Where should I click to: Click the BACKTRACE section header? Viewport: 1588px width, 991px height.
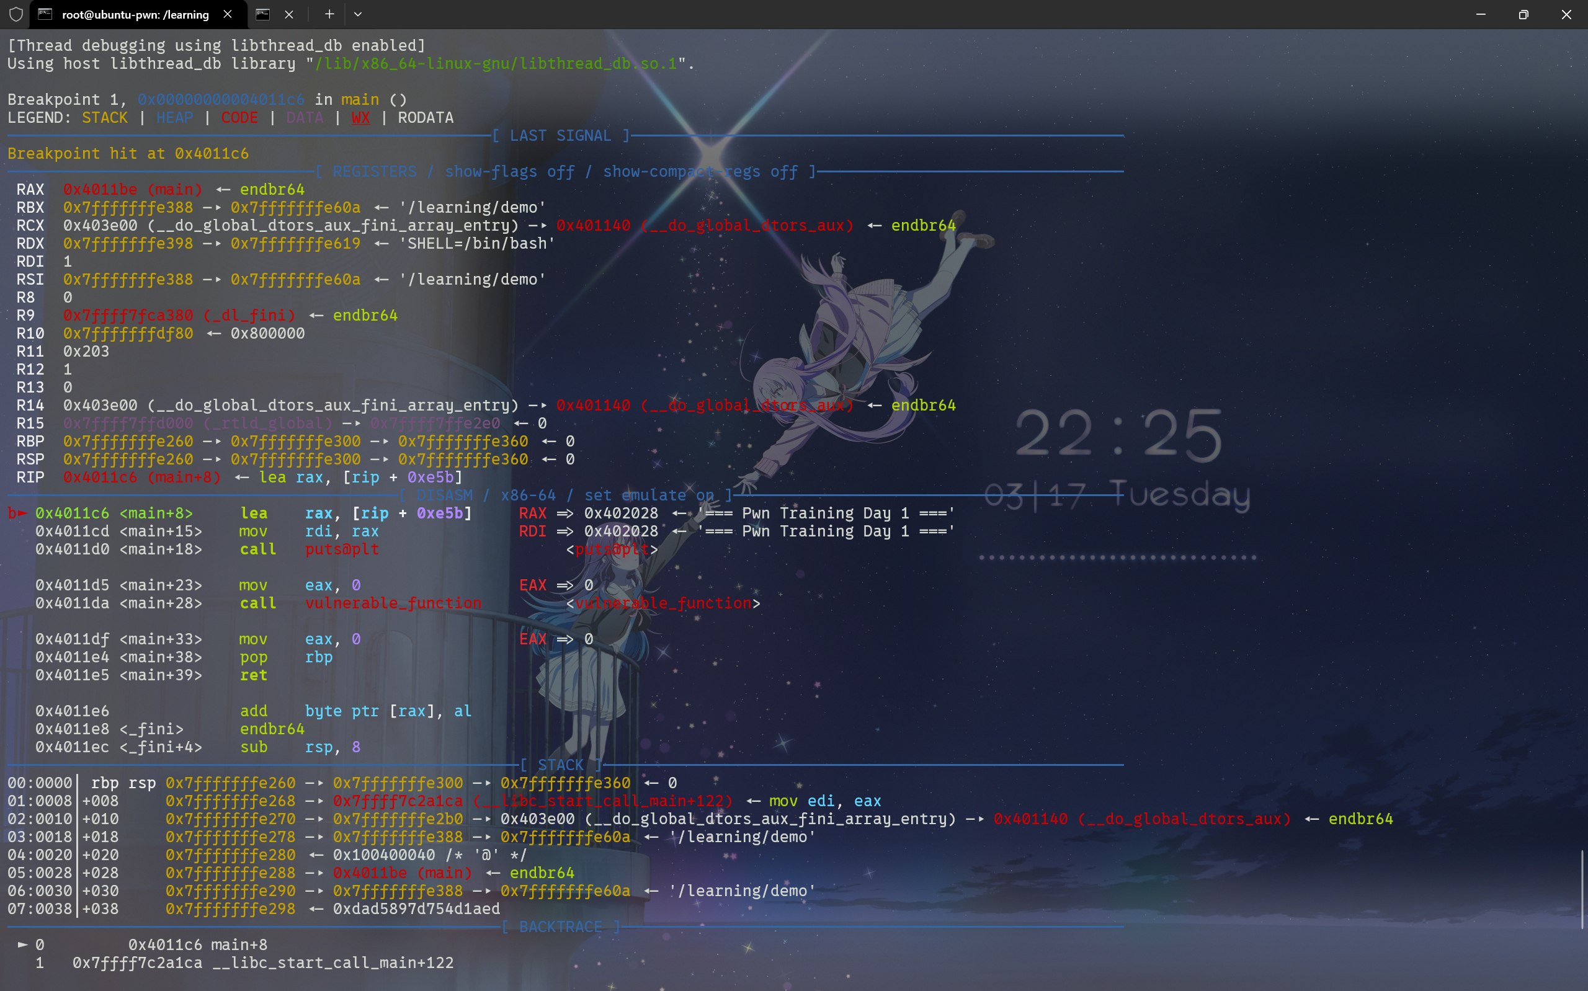[561, 927]
